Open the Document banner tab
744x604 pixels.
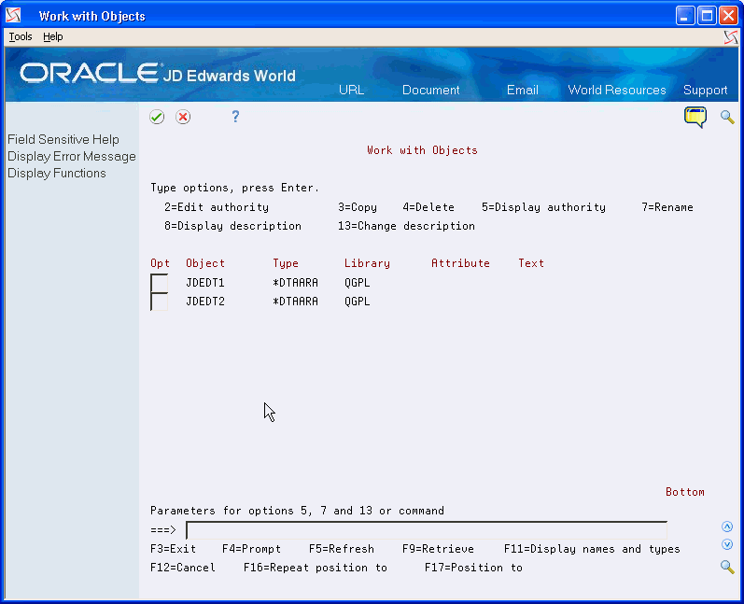[x=431, y=91]
